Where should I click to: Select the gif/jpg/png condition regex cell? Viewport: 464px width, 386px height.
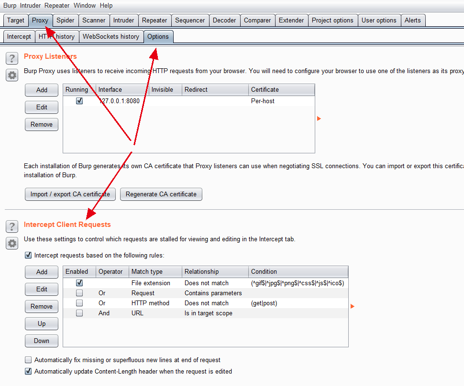(298, 283)
